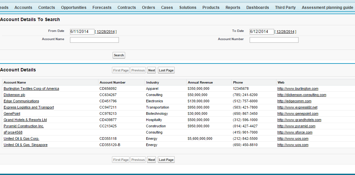The width and height of the screenshot is (355, 175).
Task: Visit http://www.sforce.com web link
Action: pyautogui.click(x=295, y=132)
